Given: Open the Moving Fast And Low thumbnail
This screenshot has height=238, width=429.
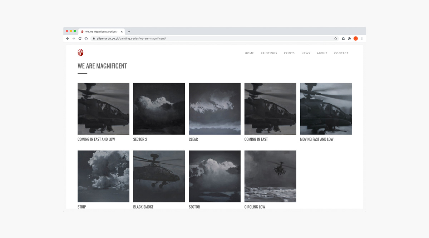Looking at the screenshot, I should point(326,109).
